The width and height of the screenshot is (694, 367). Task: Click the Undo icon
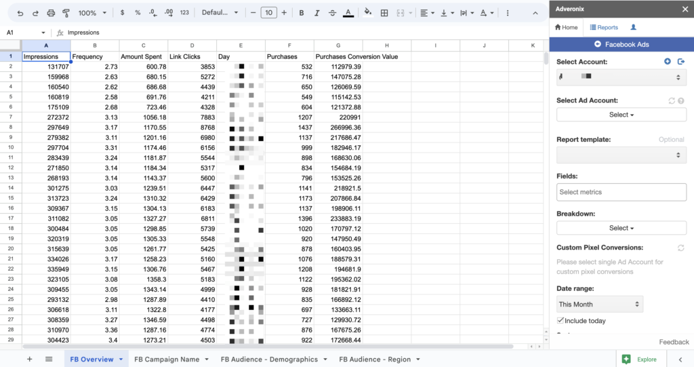pos(20,13)
